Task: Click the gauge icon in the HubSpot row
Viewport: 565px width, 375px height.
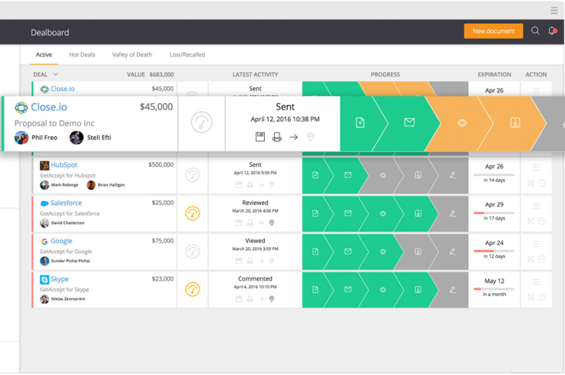Action: (193, 175)
